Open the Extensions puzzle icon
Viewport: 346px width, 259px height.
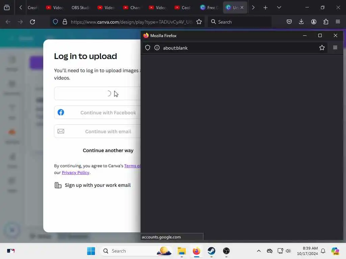[326, 22]
